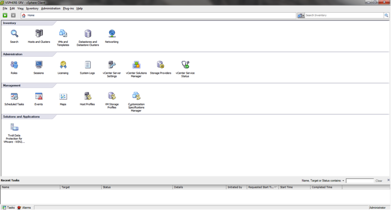The image size is (391, 210).
Task: Open the Inventory menu
Action: click(32, 9)
